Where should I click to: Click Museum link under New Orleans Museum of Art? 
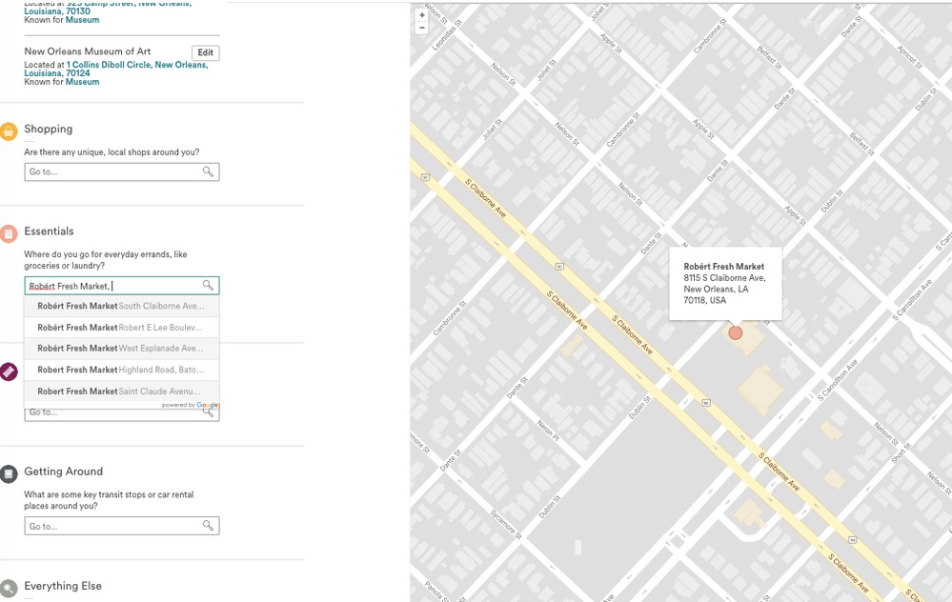(82, 82)
